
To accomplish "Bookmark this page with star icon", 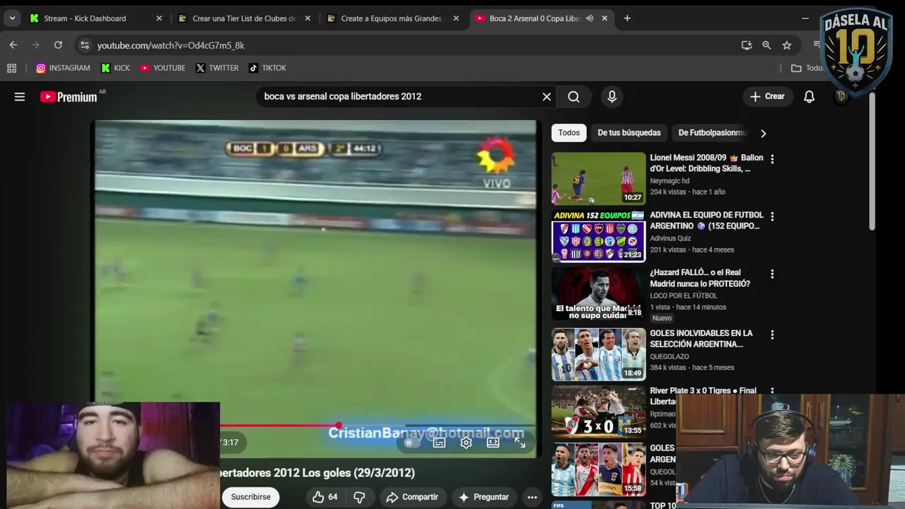I will [x=787, y=45].
